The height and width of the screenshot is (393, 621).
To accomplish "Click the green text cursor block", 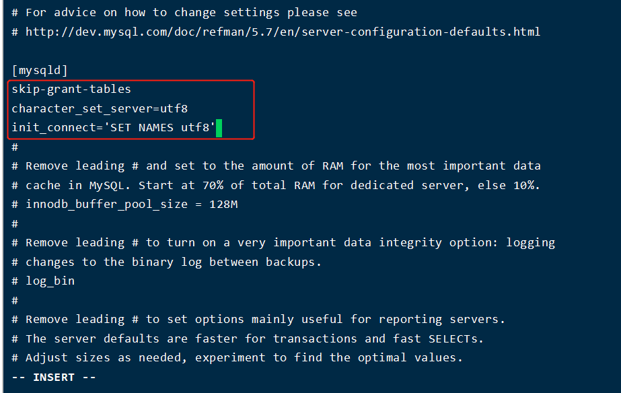I will point(219,129).
